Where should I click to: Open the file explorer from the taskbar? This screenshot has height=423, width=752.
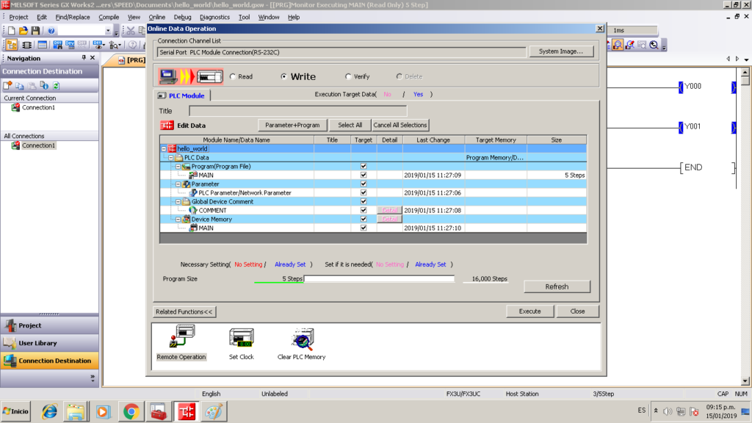tap(76, 411)
